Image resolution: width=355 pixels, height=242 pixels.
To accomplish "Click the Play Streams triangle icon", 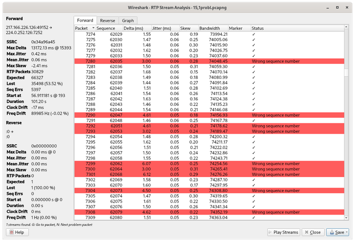I will (x=270, y=232).
